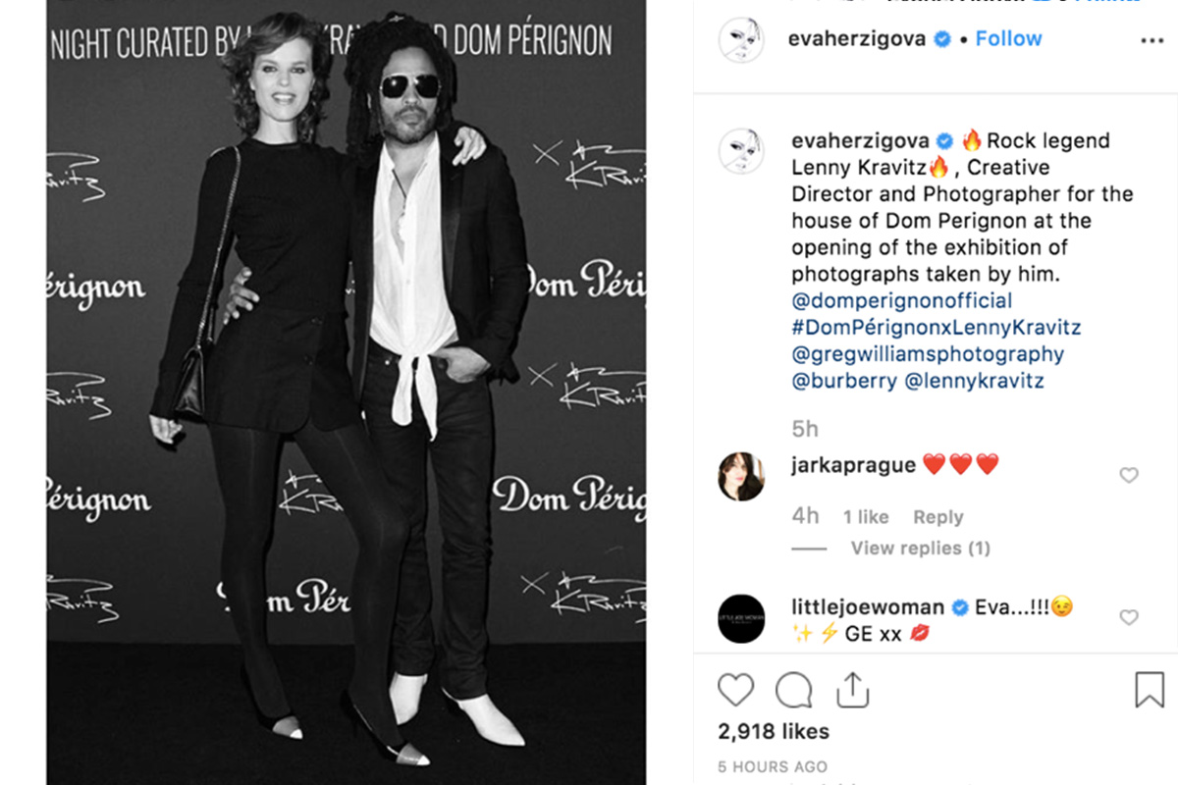Click the post photo of two people
This screenshot has width=1178, height=785.
tap(346, 392)
